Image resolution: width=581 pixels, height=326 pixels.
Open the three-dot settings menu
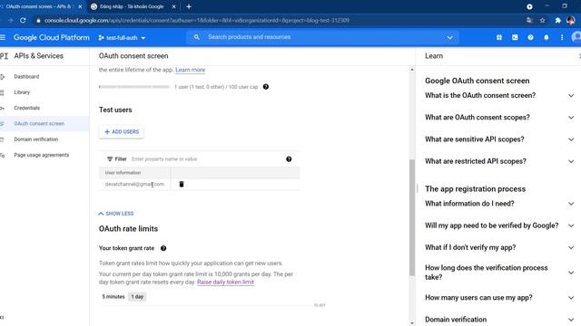(x=562, y=37)
